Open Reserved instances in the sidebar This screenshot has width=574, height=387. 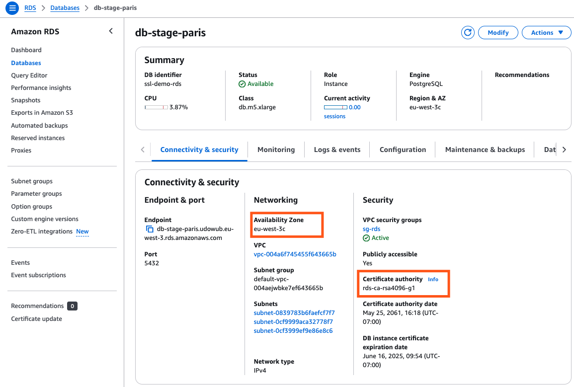click(x=38, y=138)
